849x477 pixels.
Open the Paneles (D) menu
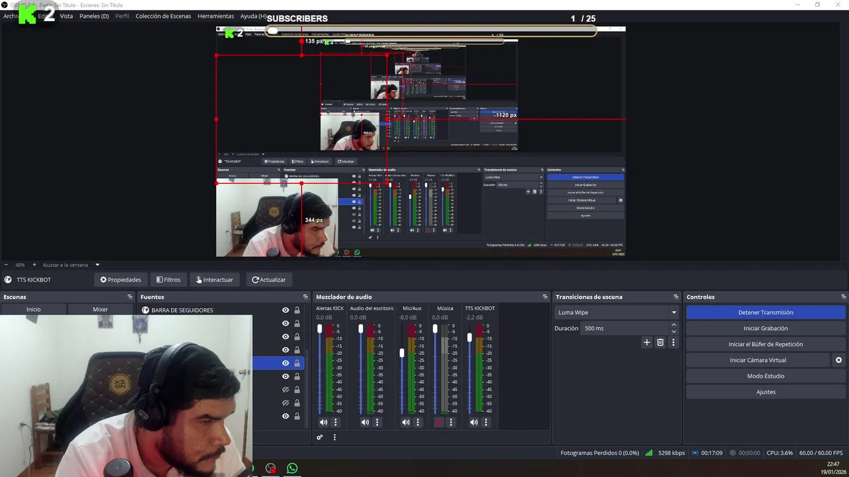(94, 16)
